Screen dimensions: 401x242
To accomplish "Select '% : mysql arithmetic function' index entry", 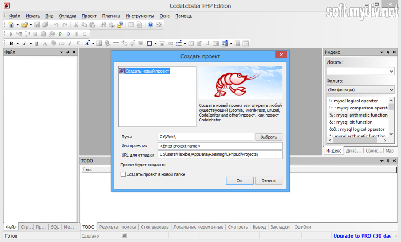I will click(x=358, y=115).
